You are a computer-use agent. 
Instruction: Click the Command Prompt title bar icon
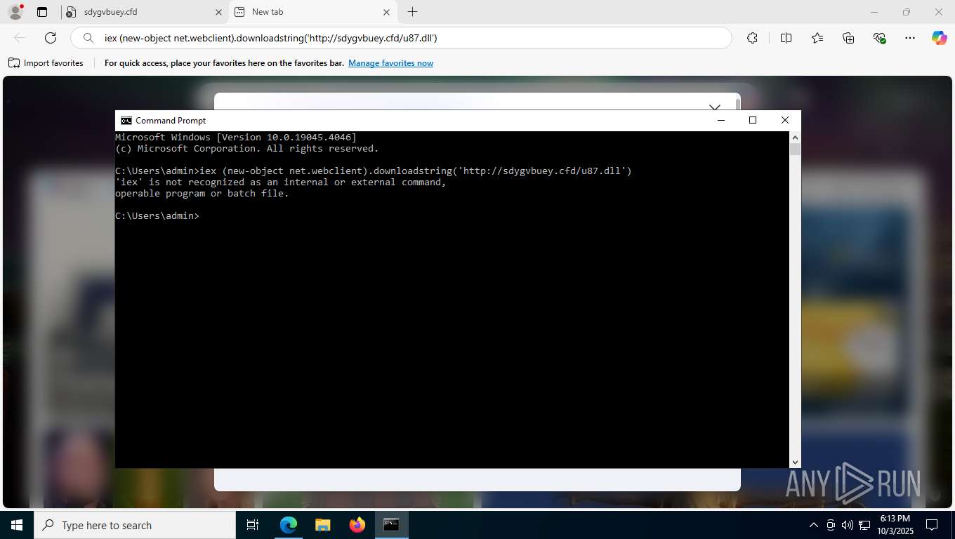126,120
